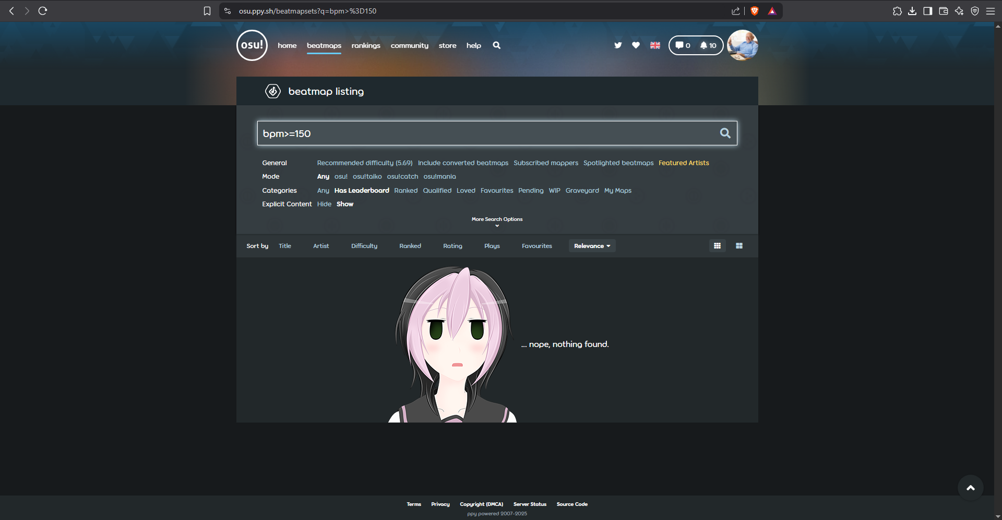The height and width of the screenshot is (520, 1002).
Task: Open Brave Shields lion icon
Action: click(755, 11)
